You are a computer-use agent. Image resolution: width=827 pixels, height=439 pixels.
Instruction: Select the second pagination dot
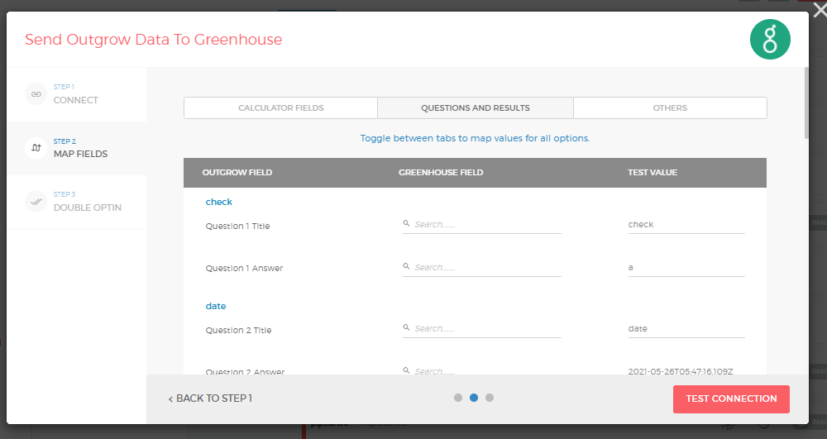pyautogui.click(x=474, y=398)
